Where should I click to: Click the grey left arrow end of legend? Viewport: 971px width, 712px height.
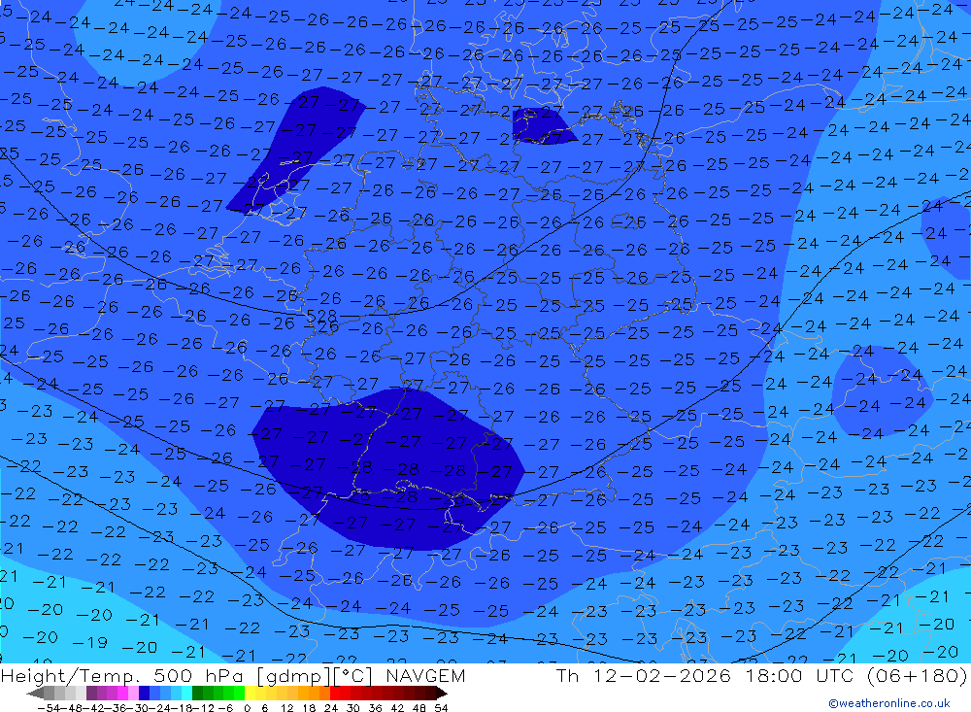coord(35,694)
